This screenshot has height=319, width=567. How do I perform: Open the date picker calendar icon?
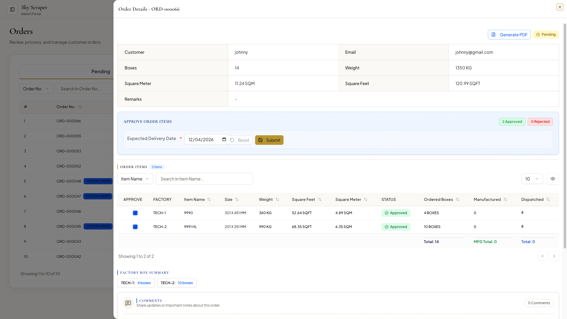pyautogui.click(x=224, y=139)
